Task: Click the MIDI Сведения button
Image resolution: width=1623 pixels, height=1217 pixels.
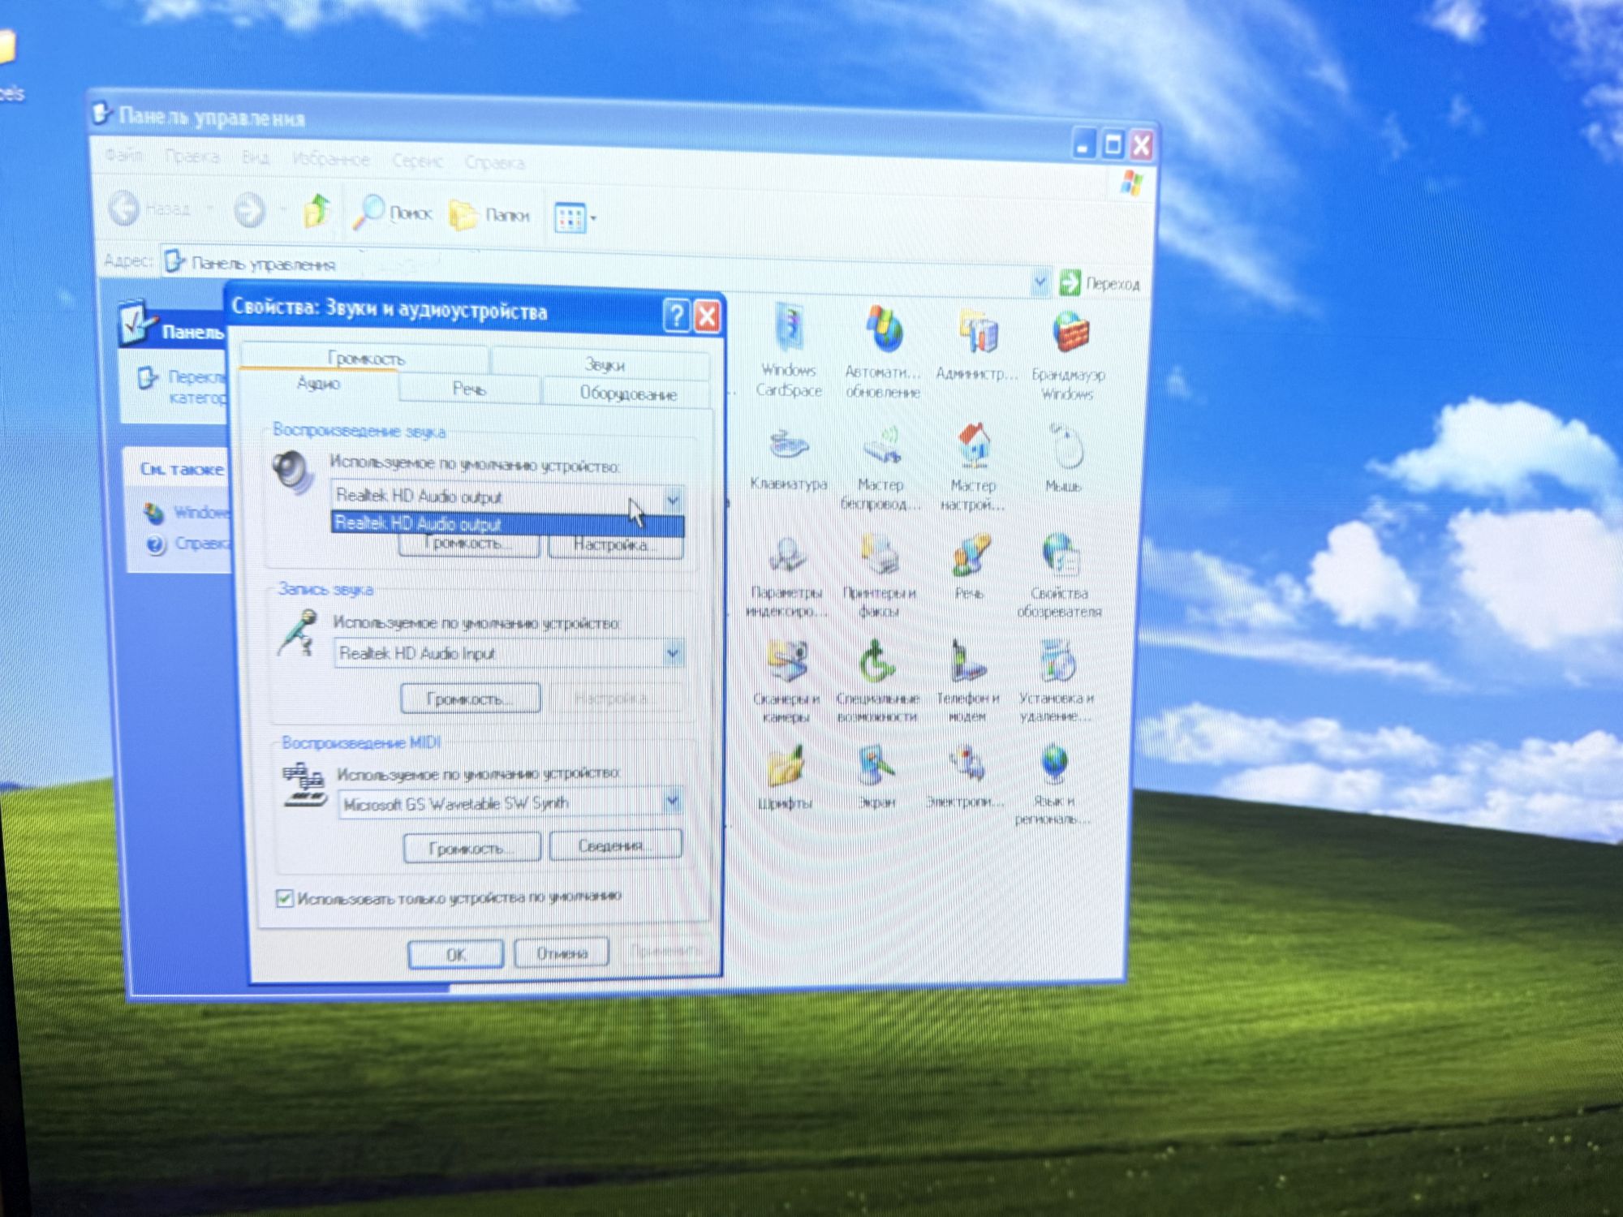Action: pyautogui.click(x=615, y=845)
